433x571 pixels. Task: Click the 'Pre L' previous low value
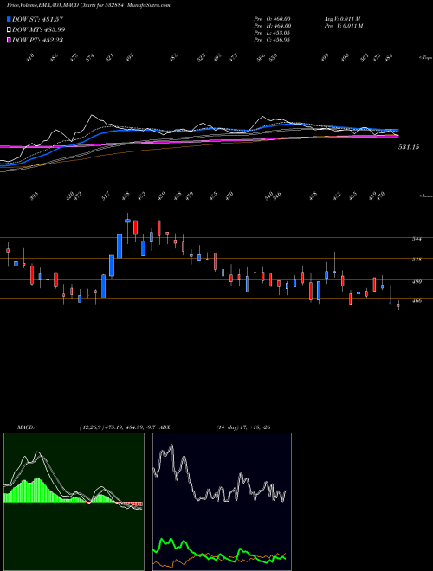click(272, 33)
